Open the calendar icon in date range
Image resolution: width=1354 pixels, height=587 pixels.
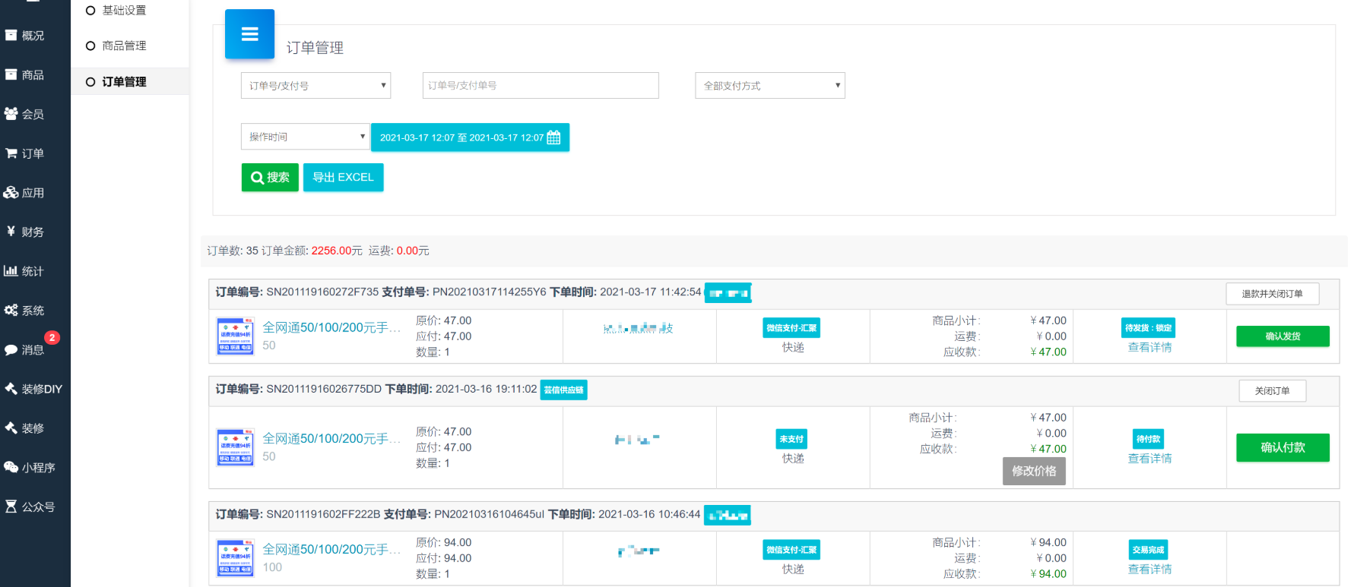click(553, 137)
